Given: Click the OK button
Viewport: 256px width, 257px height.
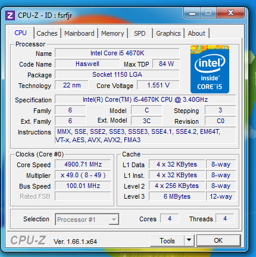Looking at the screenshot, I should (218, 240).
